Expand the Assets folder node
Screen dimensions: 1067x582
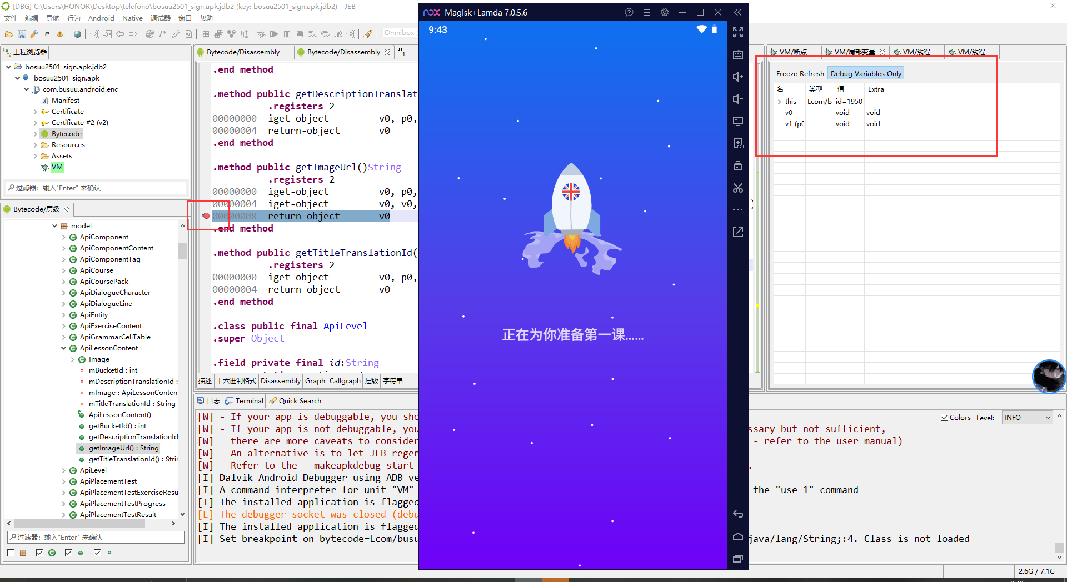36,156
